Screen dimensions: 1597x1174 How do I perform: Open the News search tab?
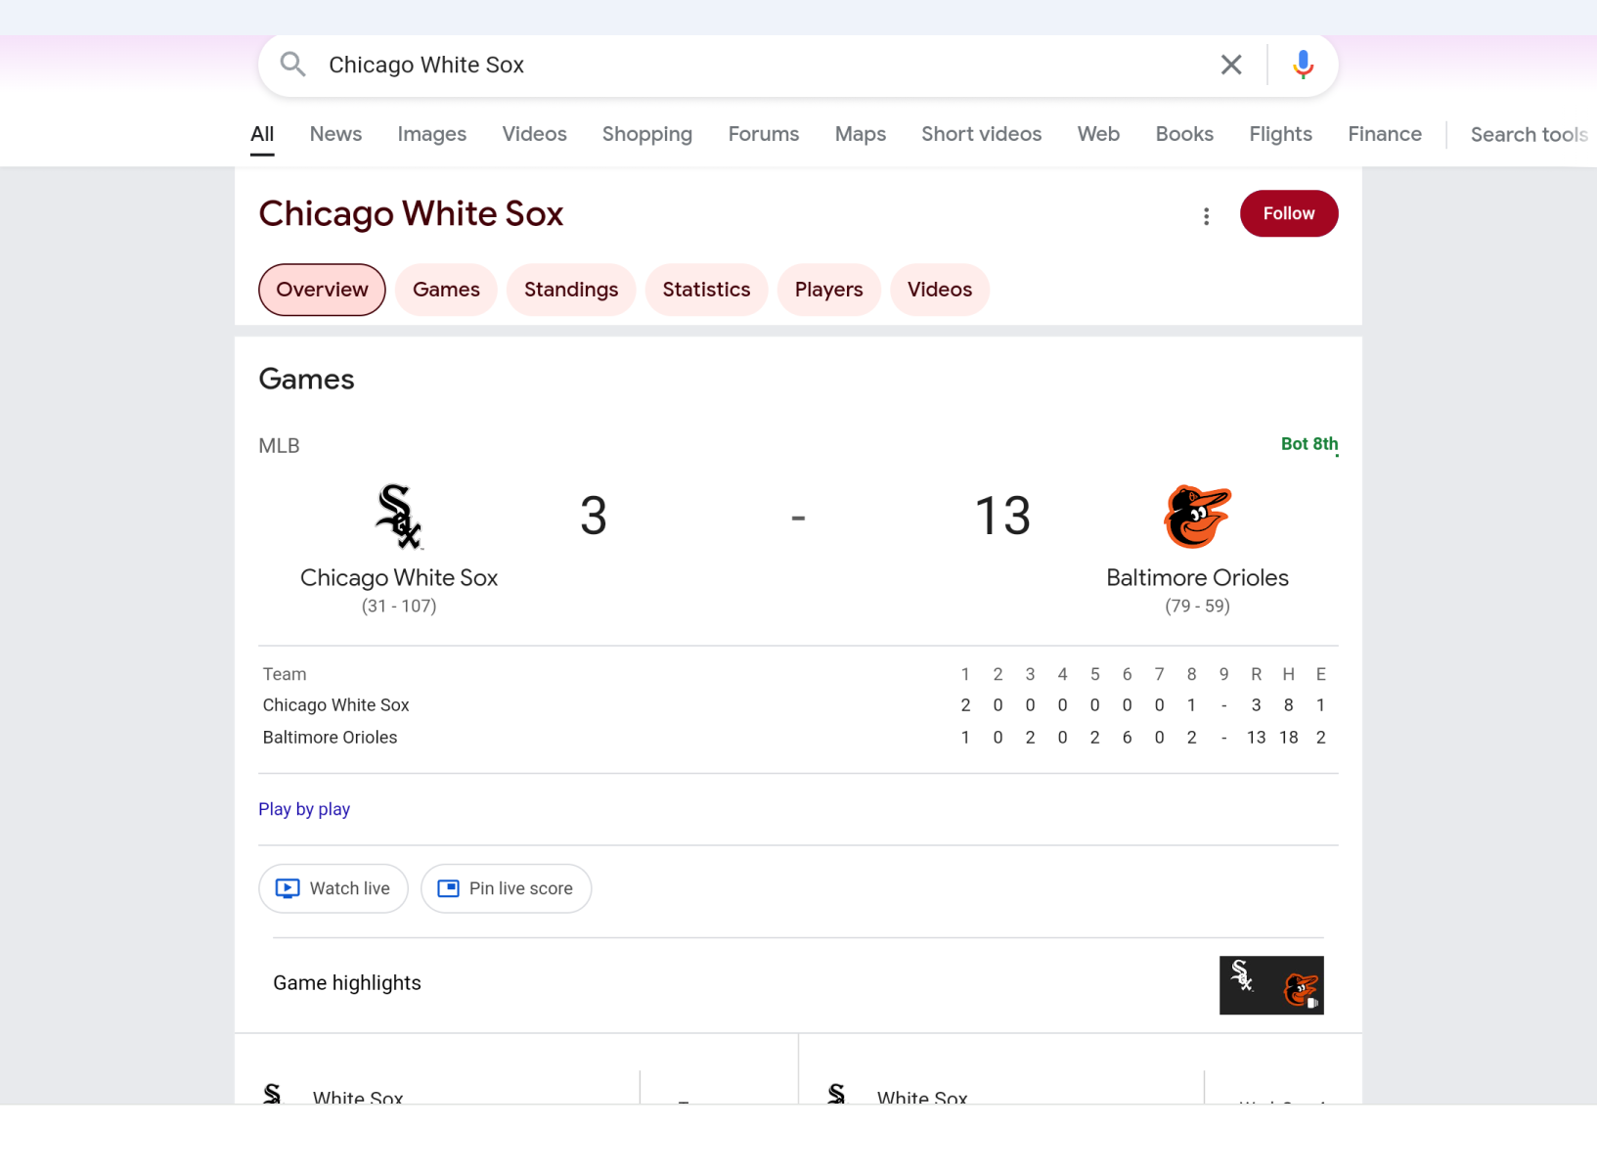(335, 134)
